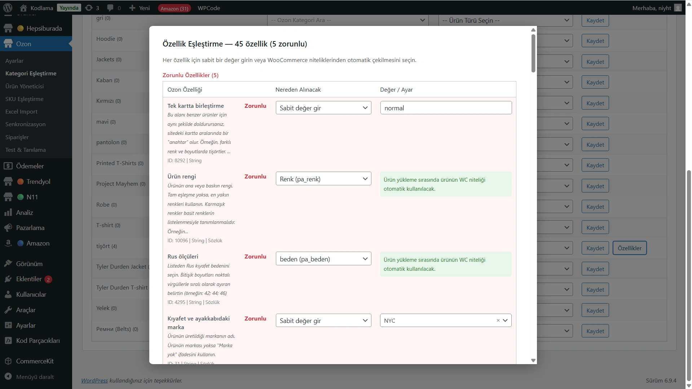This screenshot has width=692, height=389.
Task: Click the Özellikler button for tişört
Action: pyautogui.click(x=629, y=248)
